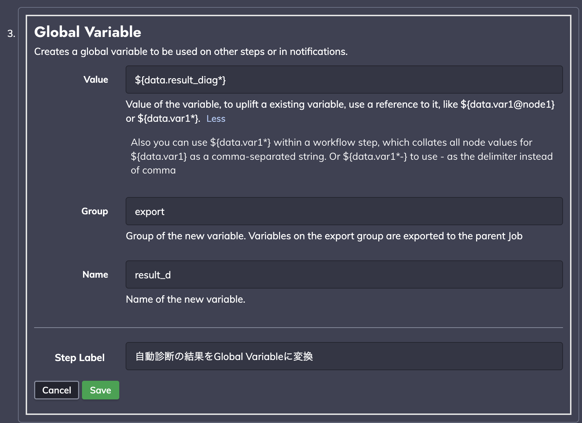This screenshot has width=582, height=423.
Task: Click the Name field label
Action: tap(95, 274)
